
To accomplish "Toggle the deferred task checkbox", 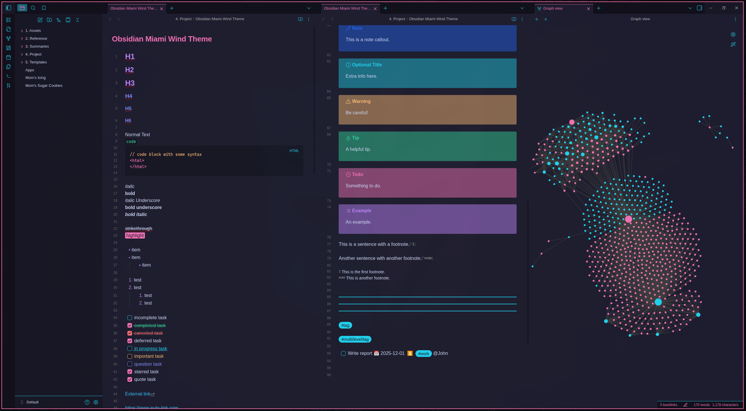I will coord(130,341).
